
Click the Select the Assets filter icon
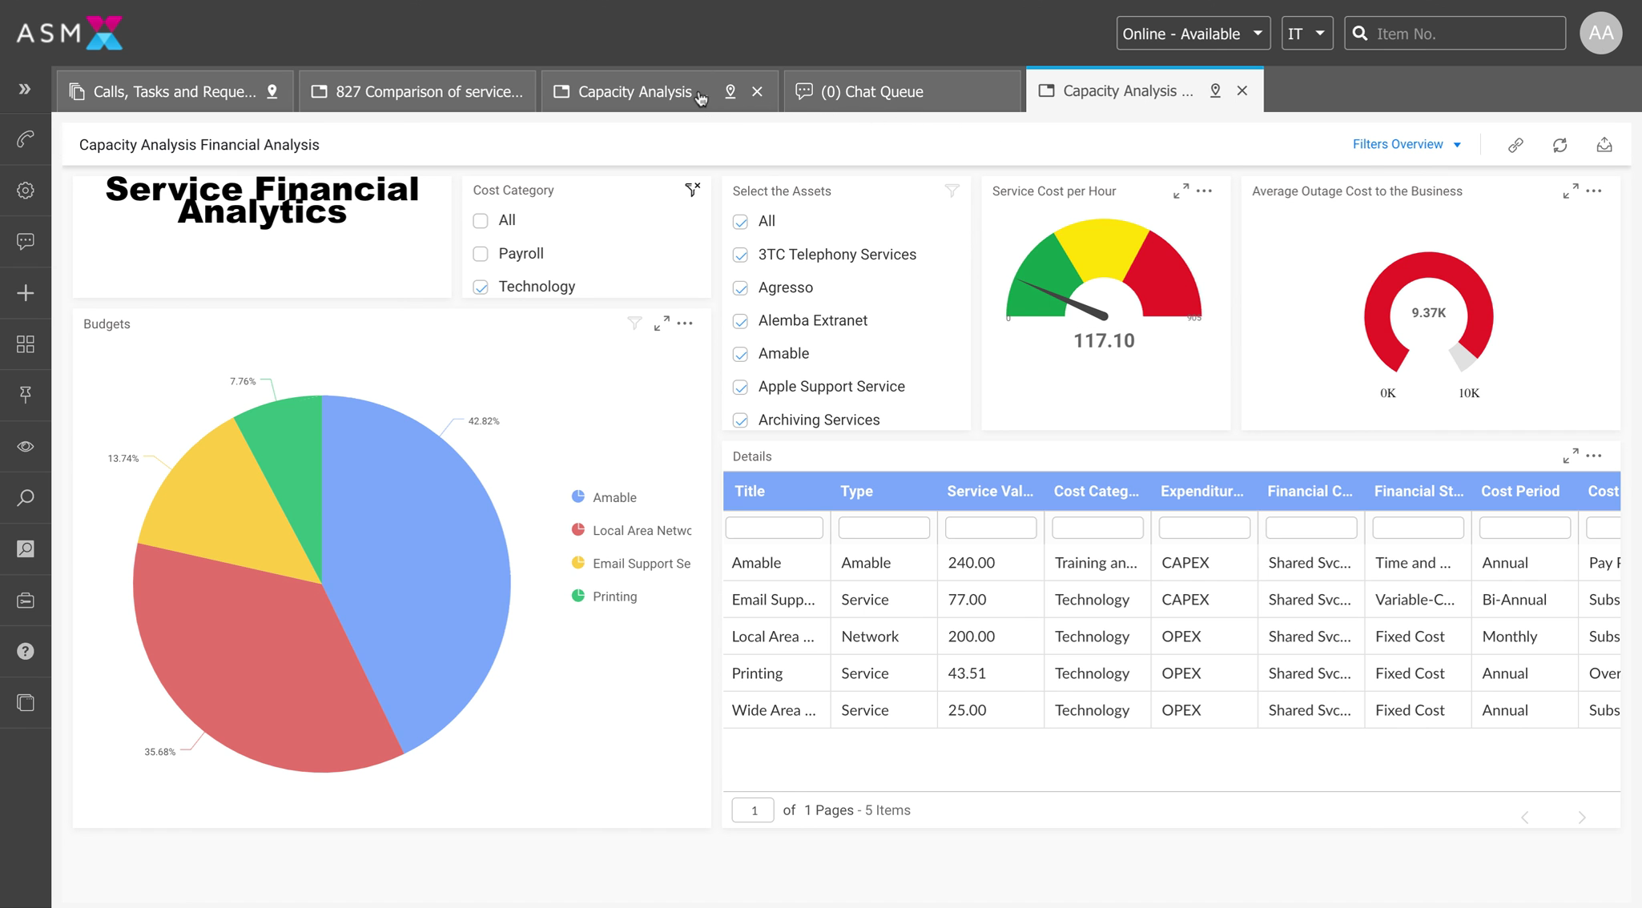click(952, 191)
